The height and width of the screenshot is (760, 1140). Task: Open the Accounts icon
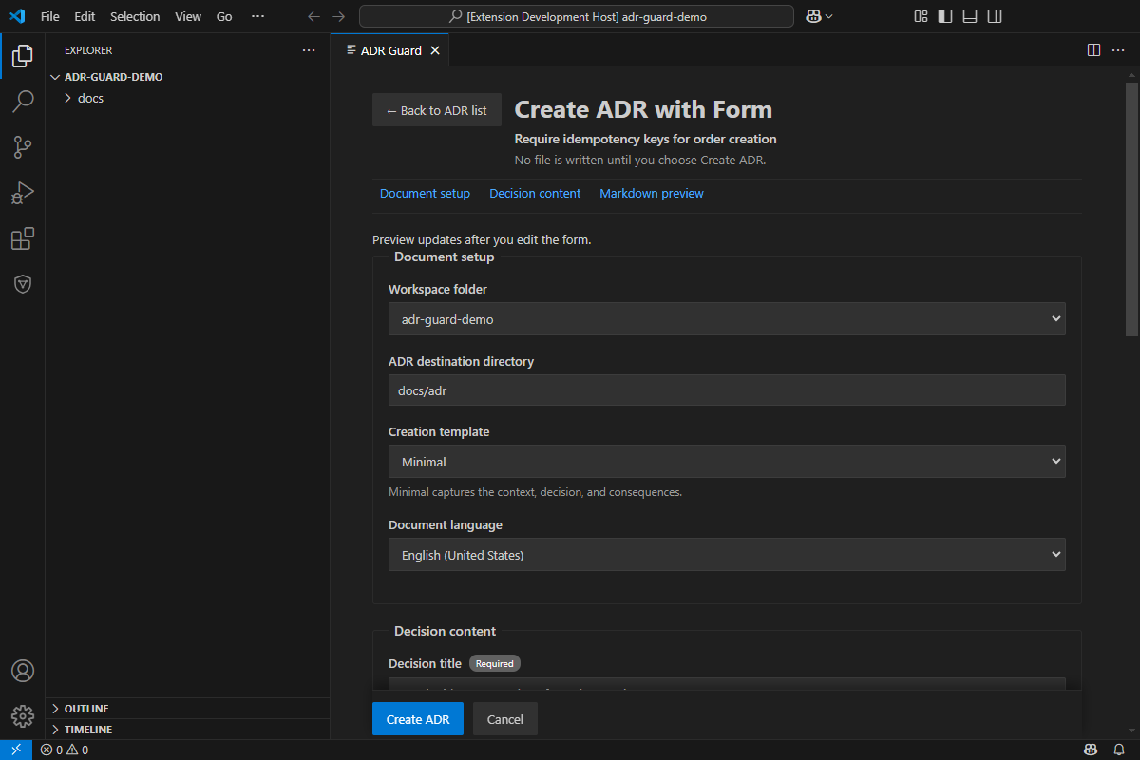point(23,671)
